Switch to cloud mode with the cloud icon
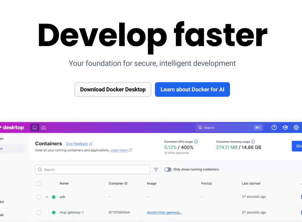This screenshot has height=222, width=302. pos(44,127)
